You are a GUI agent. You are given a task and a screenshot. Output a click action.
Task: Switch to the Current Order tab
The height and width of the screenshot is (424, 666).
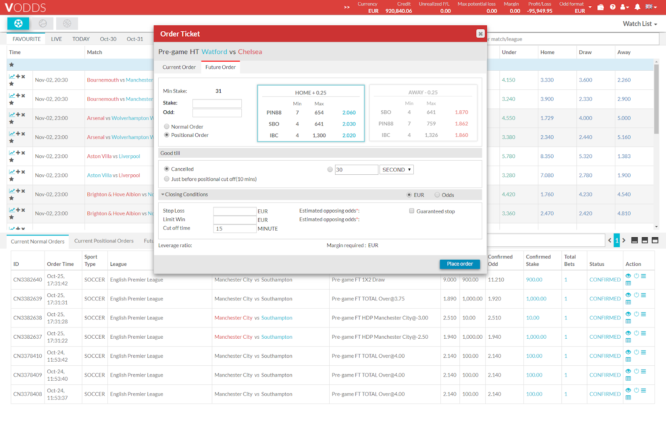[x=179, y=67]
